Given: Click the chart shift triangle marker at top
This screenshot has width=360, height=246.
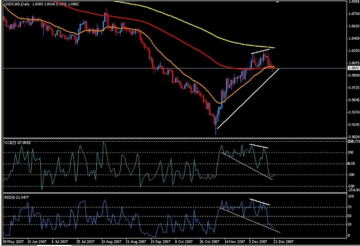Looking at the screenshot, I should click(x=278, y=2).
